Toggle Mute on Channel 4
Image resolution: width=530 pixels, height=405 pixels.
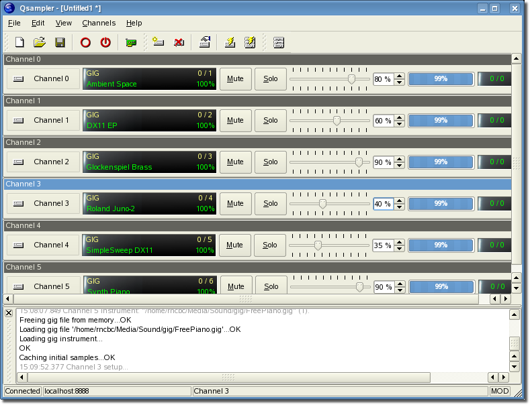click(235, 245)
